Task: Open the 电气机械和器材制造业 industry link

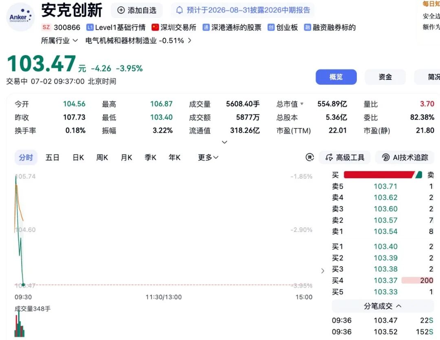Action: pos(121,40)
